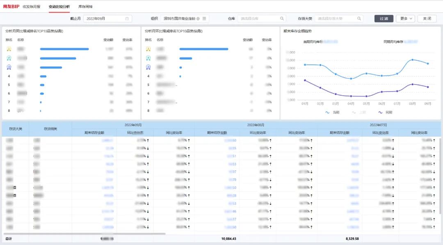
Task: Click the 2022年07月 group header
Action: [x=378, y=125]
